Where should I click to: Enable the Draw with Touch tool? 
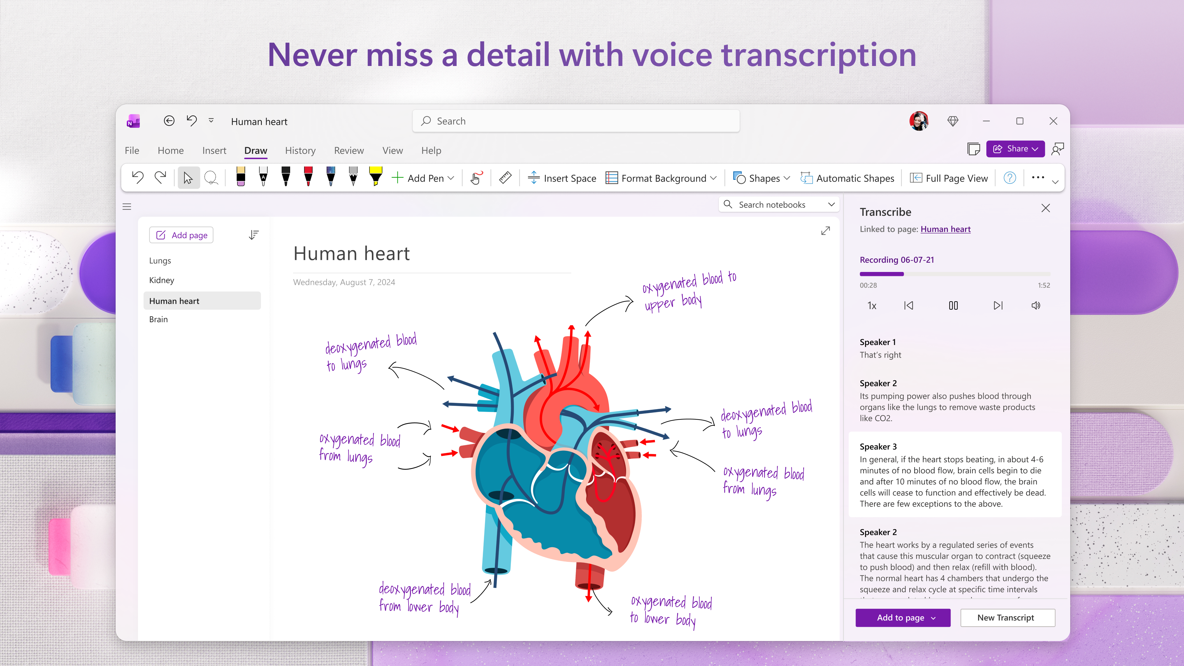(476, 178)
